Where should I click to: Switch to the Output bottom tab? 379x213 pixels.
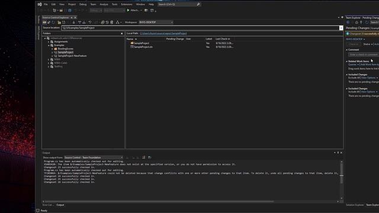click(60, 205)
